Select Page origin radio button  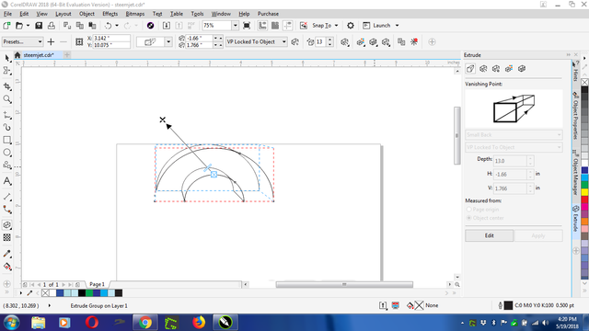point(468,210)
